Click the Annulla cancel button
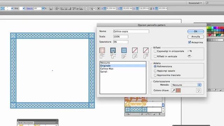 tap(196, 37)
